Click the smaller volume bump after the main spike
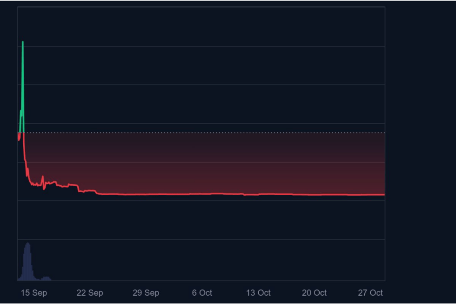This screenshot has height=304, width=456. click(45, 278)
